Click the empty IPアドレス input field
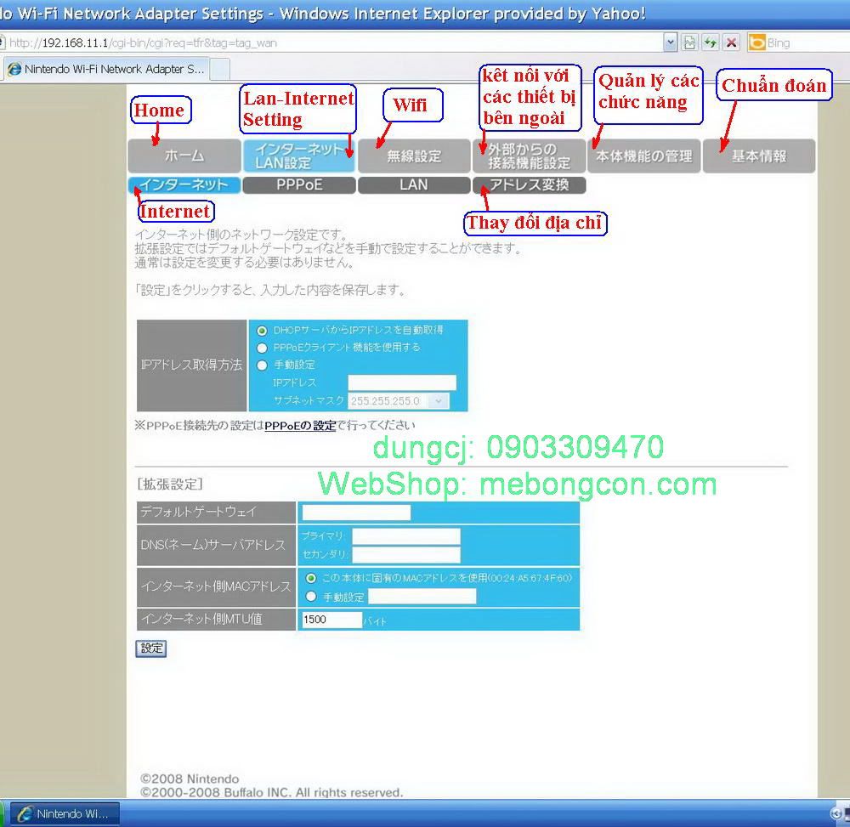Image resolution: width=850 pixels, height=827 pixels. 402,382
